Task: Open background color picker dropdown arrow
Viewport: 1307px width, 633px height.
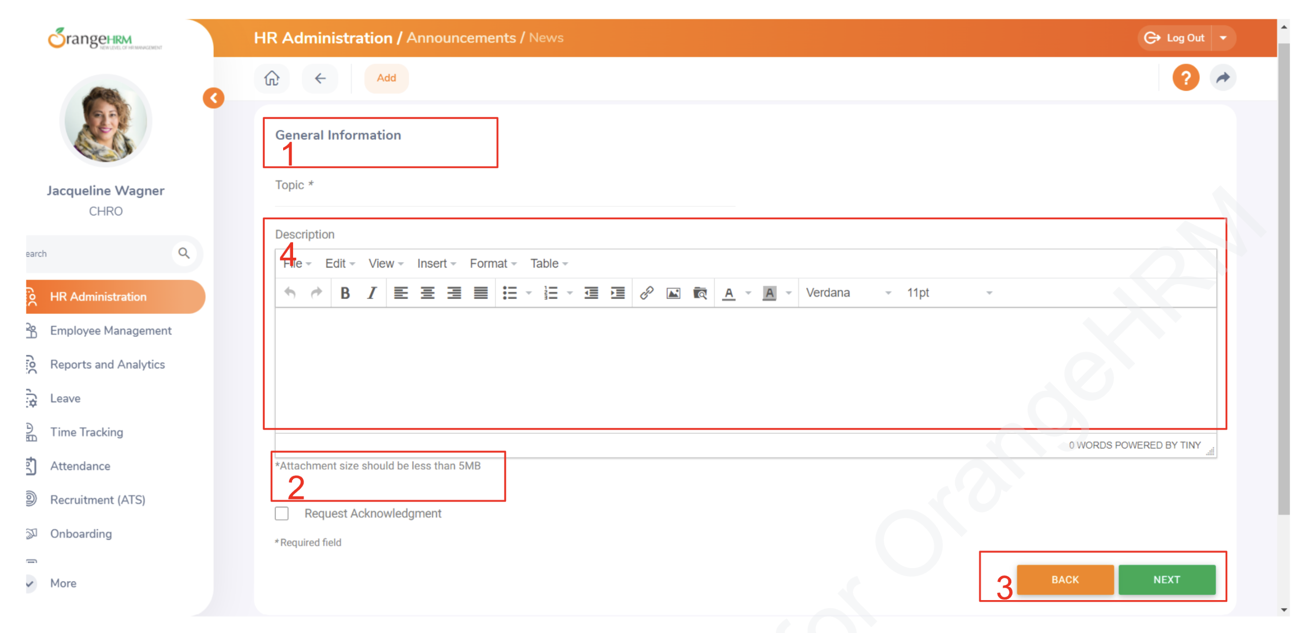Action: [789, 293]
